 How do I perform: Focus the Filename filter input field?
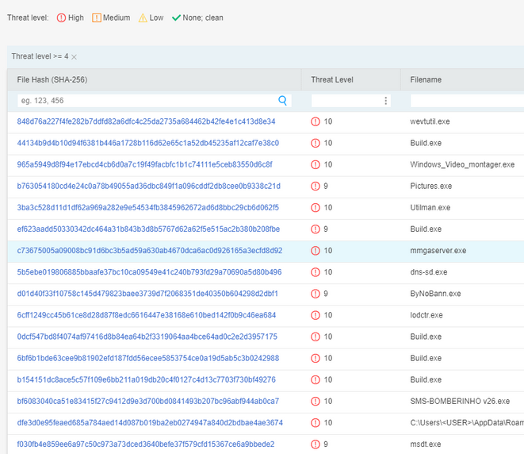click(x=466, y=101)
